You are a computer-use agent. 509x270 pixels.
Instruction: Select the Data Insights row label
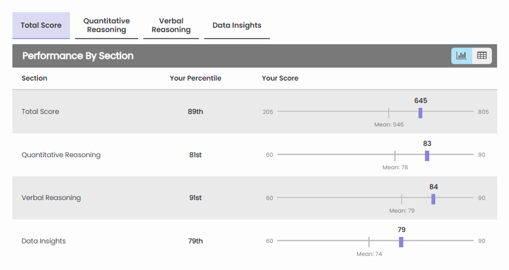tap(44, 241)
